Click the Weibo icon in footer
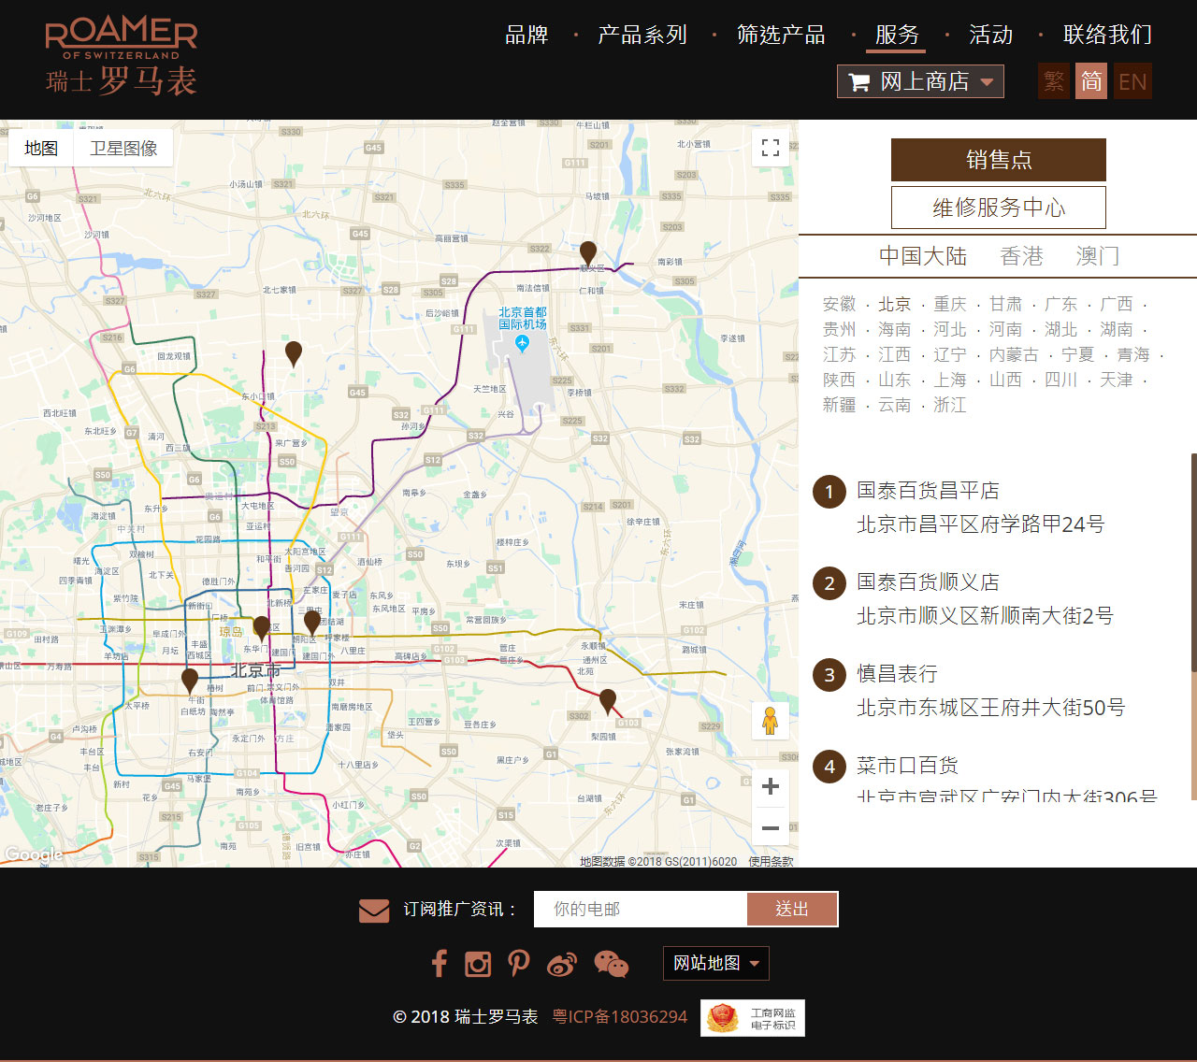This screenshot has width=1197, height=1062. tap(561, 964)
